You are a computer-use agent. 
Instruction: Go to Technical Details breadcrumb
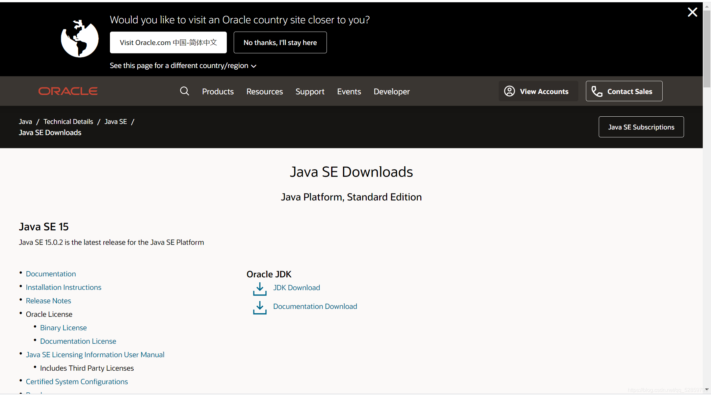click(x=68, y=122)
